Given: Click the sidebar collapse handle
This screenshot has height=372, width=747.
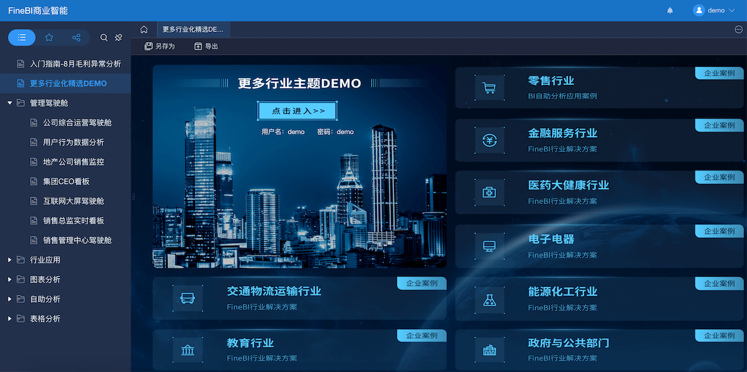Looking at the screenshot, I should pos(133,196).
